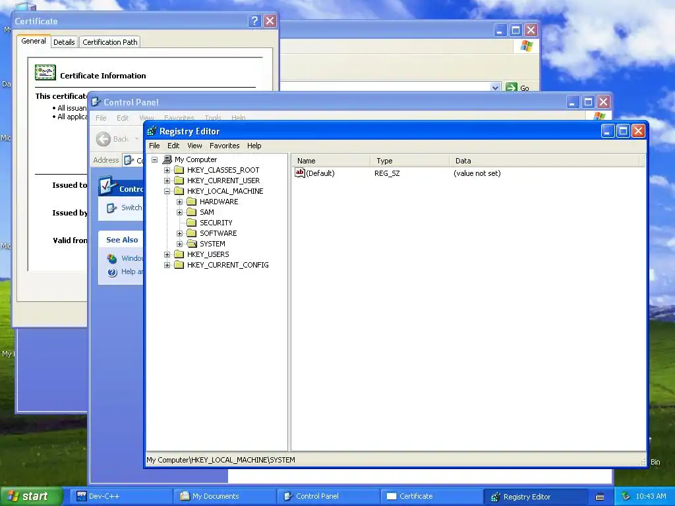The height and width of the screenshot is (506, 675).
Task: Switch to Certificate taskbar button
Action: click(432, 496)
